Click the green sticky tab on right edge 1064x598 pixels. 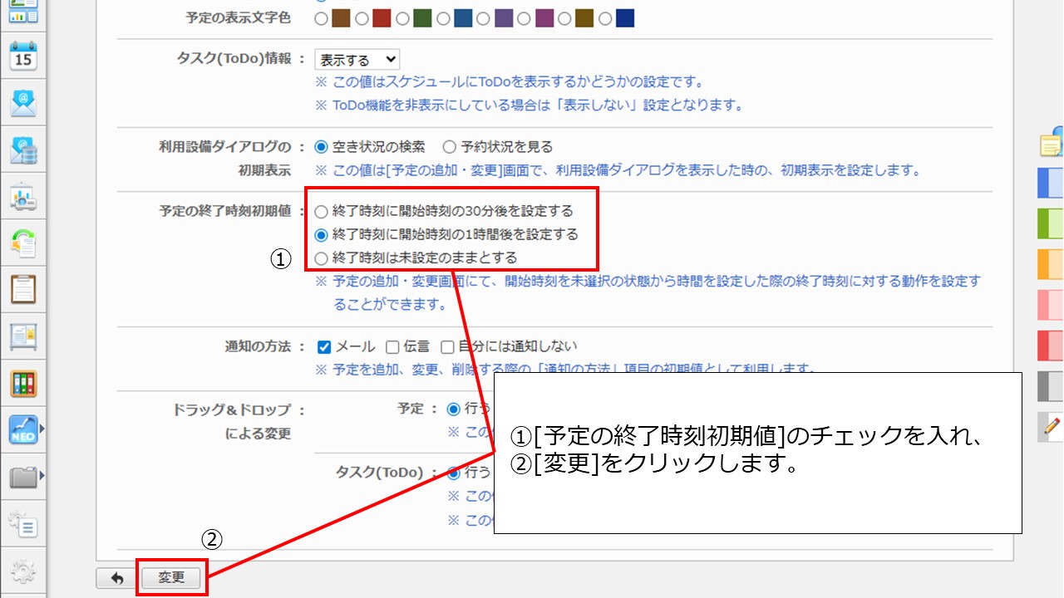pyautogui.click(x=1052, y=223)
